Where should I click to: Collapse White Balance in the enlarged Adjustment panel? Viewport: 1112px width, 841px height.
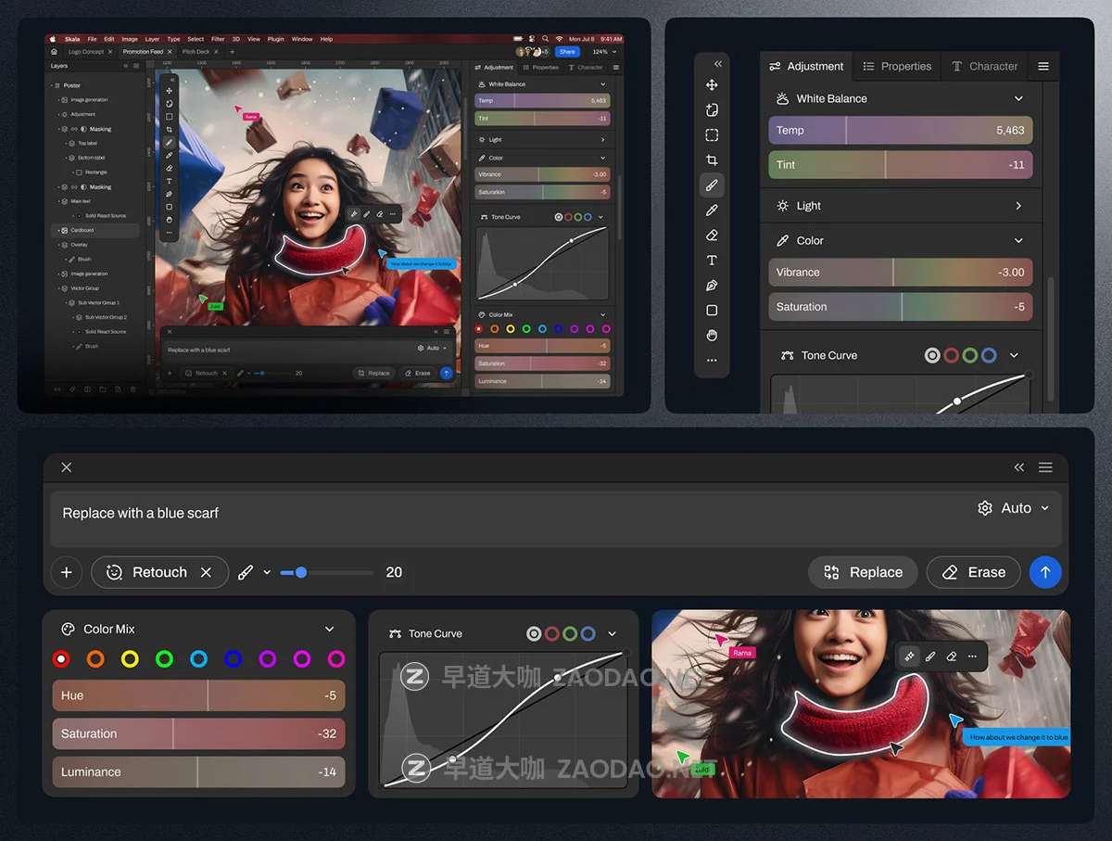pos(1017,98)
